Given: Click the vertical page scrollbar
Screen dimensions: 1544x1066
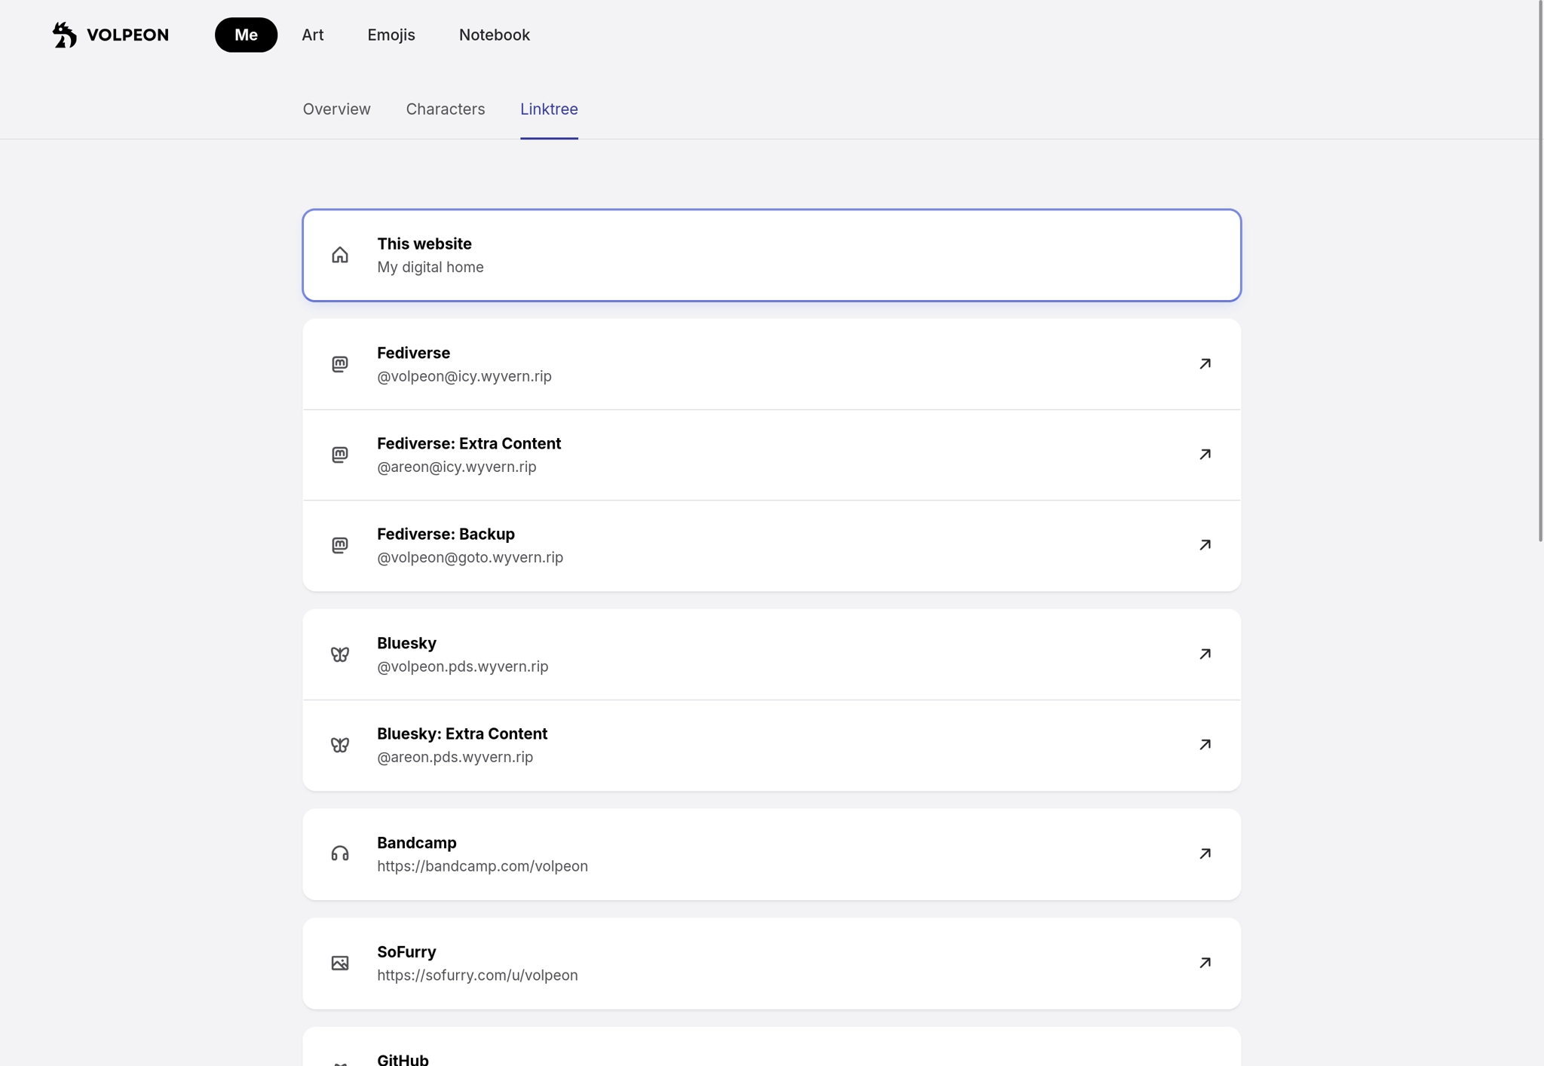Looking at the screenshot, I should 1539,271.
